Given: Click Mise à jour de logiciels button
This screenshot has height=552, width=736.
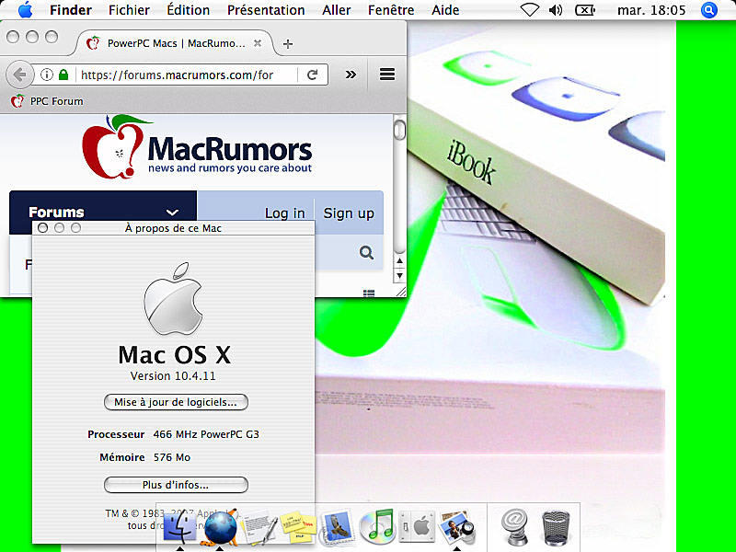Looking at the screenshot, I should tap(176, 402).
